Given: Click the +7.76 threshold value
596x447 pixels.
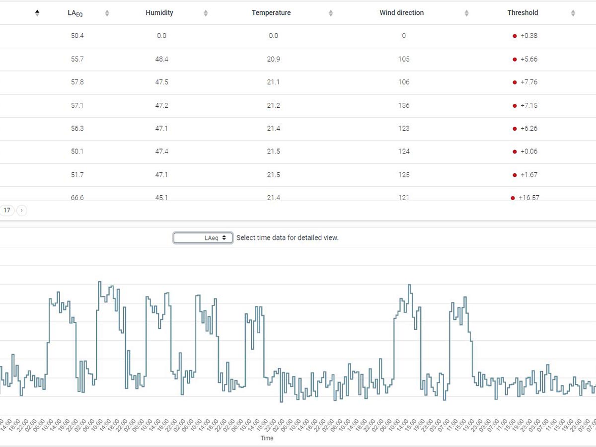Looking at the screenshot, I should (x=528, y=82).
